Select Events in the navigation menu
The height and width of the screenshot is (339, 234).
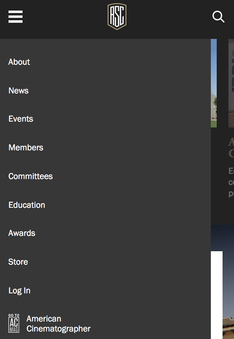pyautogui.click(x=21, y=119)
